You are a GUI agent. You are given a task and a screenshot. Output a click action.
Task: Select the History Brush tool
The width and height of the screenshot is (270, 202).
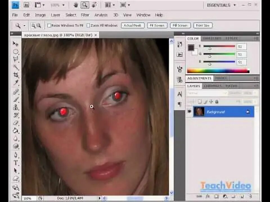click(x=16, y=115)
